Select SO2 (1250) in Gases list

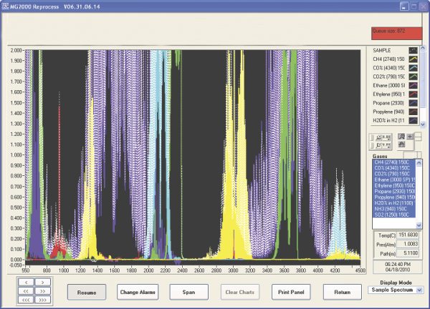pos(394,215)
